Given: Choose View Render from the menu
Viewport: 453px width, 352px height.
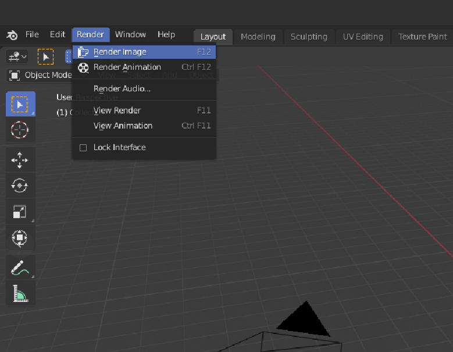Looking at the screenshot, I should tap(144, 111).
